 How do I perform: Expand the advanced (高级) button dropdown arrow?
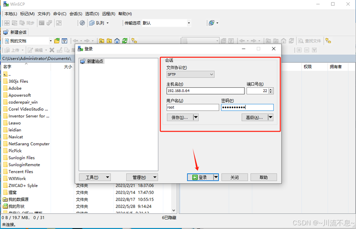tap(270, 117)
